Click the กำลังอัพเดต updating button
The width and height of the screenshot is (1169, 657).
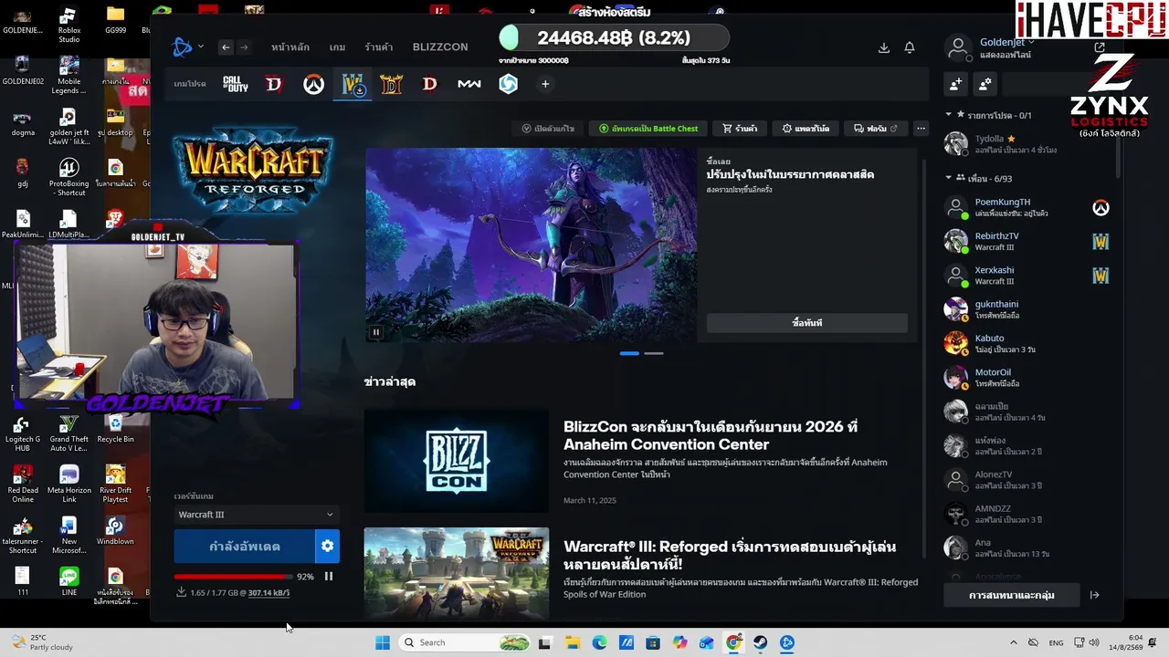(x=245, y=547)
